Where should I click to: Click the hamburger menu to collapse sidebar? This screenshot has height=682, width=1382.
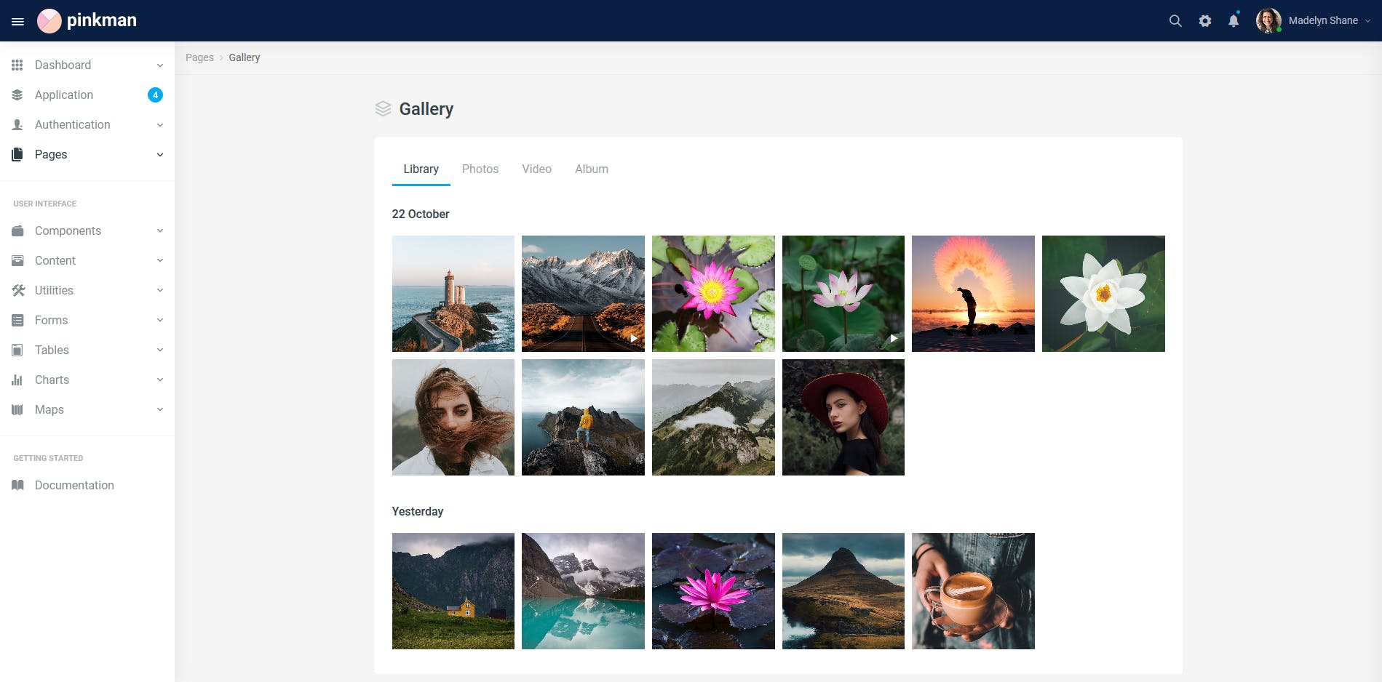17,20
